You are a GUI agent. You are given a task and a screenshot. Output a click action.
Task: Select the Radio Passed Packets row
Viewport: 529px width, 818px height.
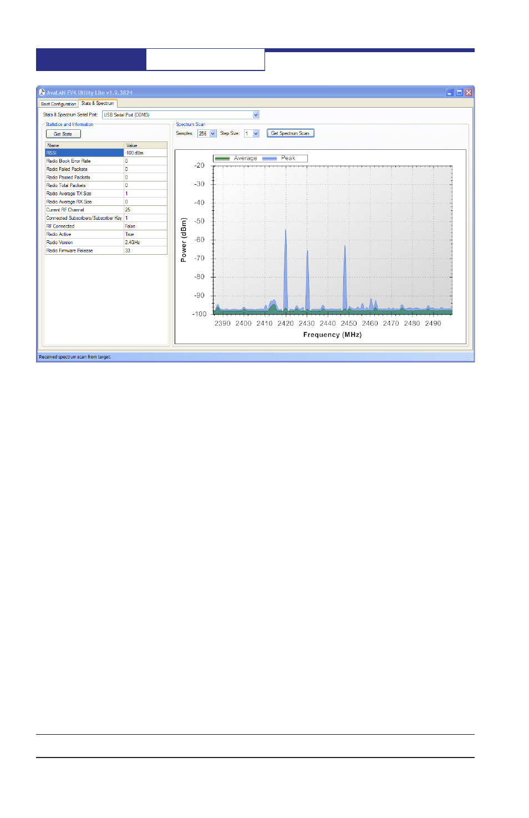pyautogui.click(x=106, y=177)
